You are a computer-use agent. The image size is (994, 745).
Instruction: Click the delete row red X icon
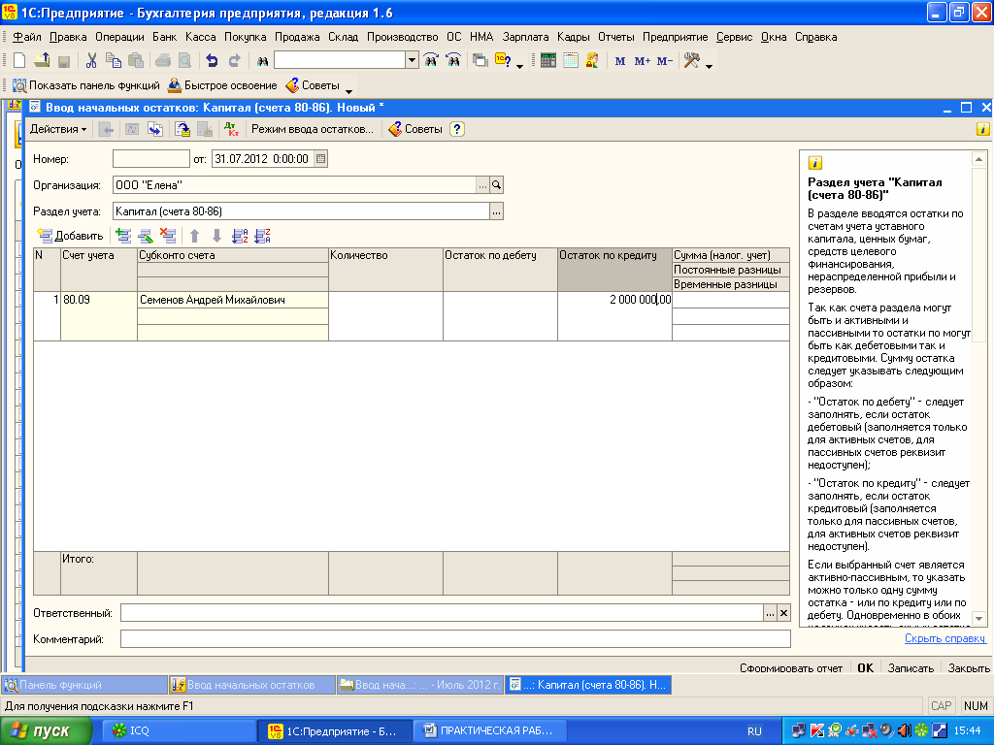tap(168, 236)
